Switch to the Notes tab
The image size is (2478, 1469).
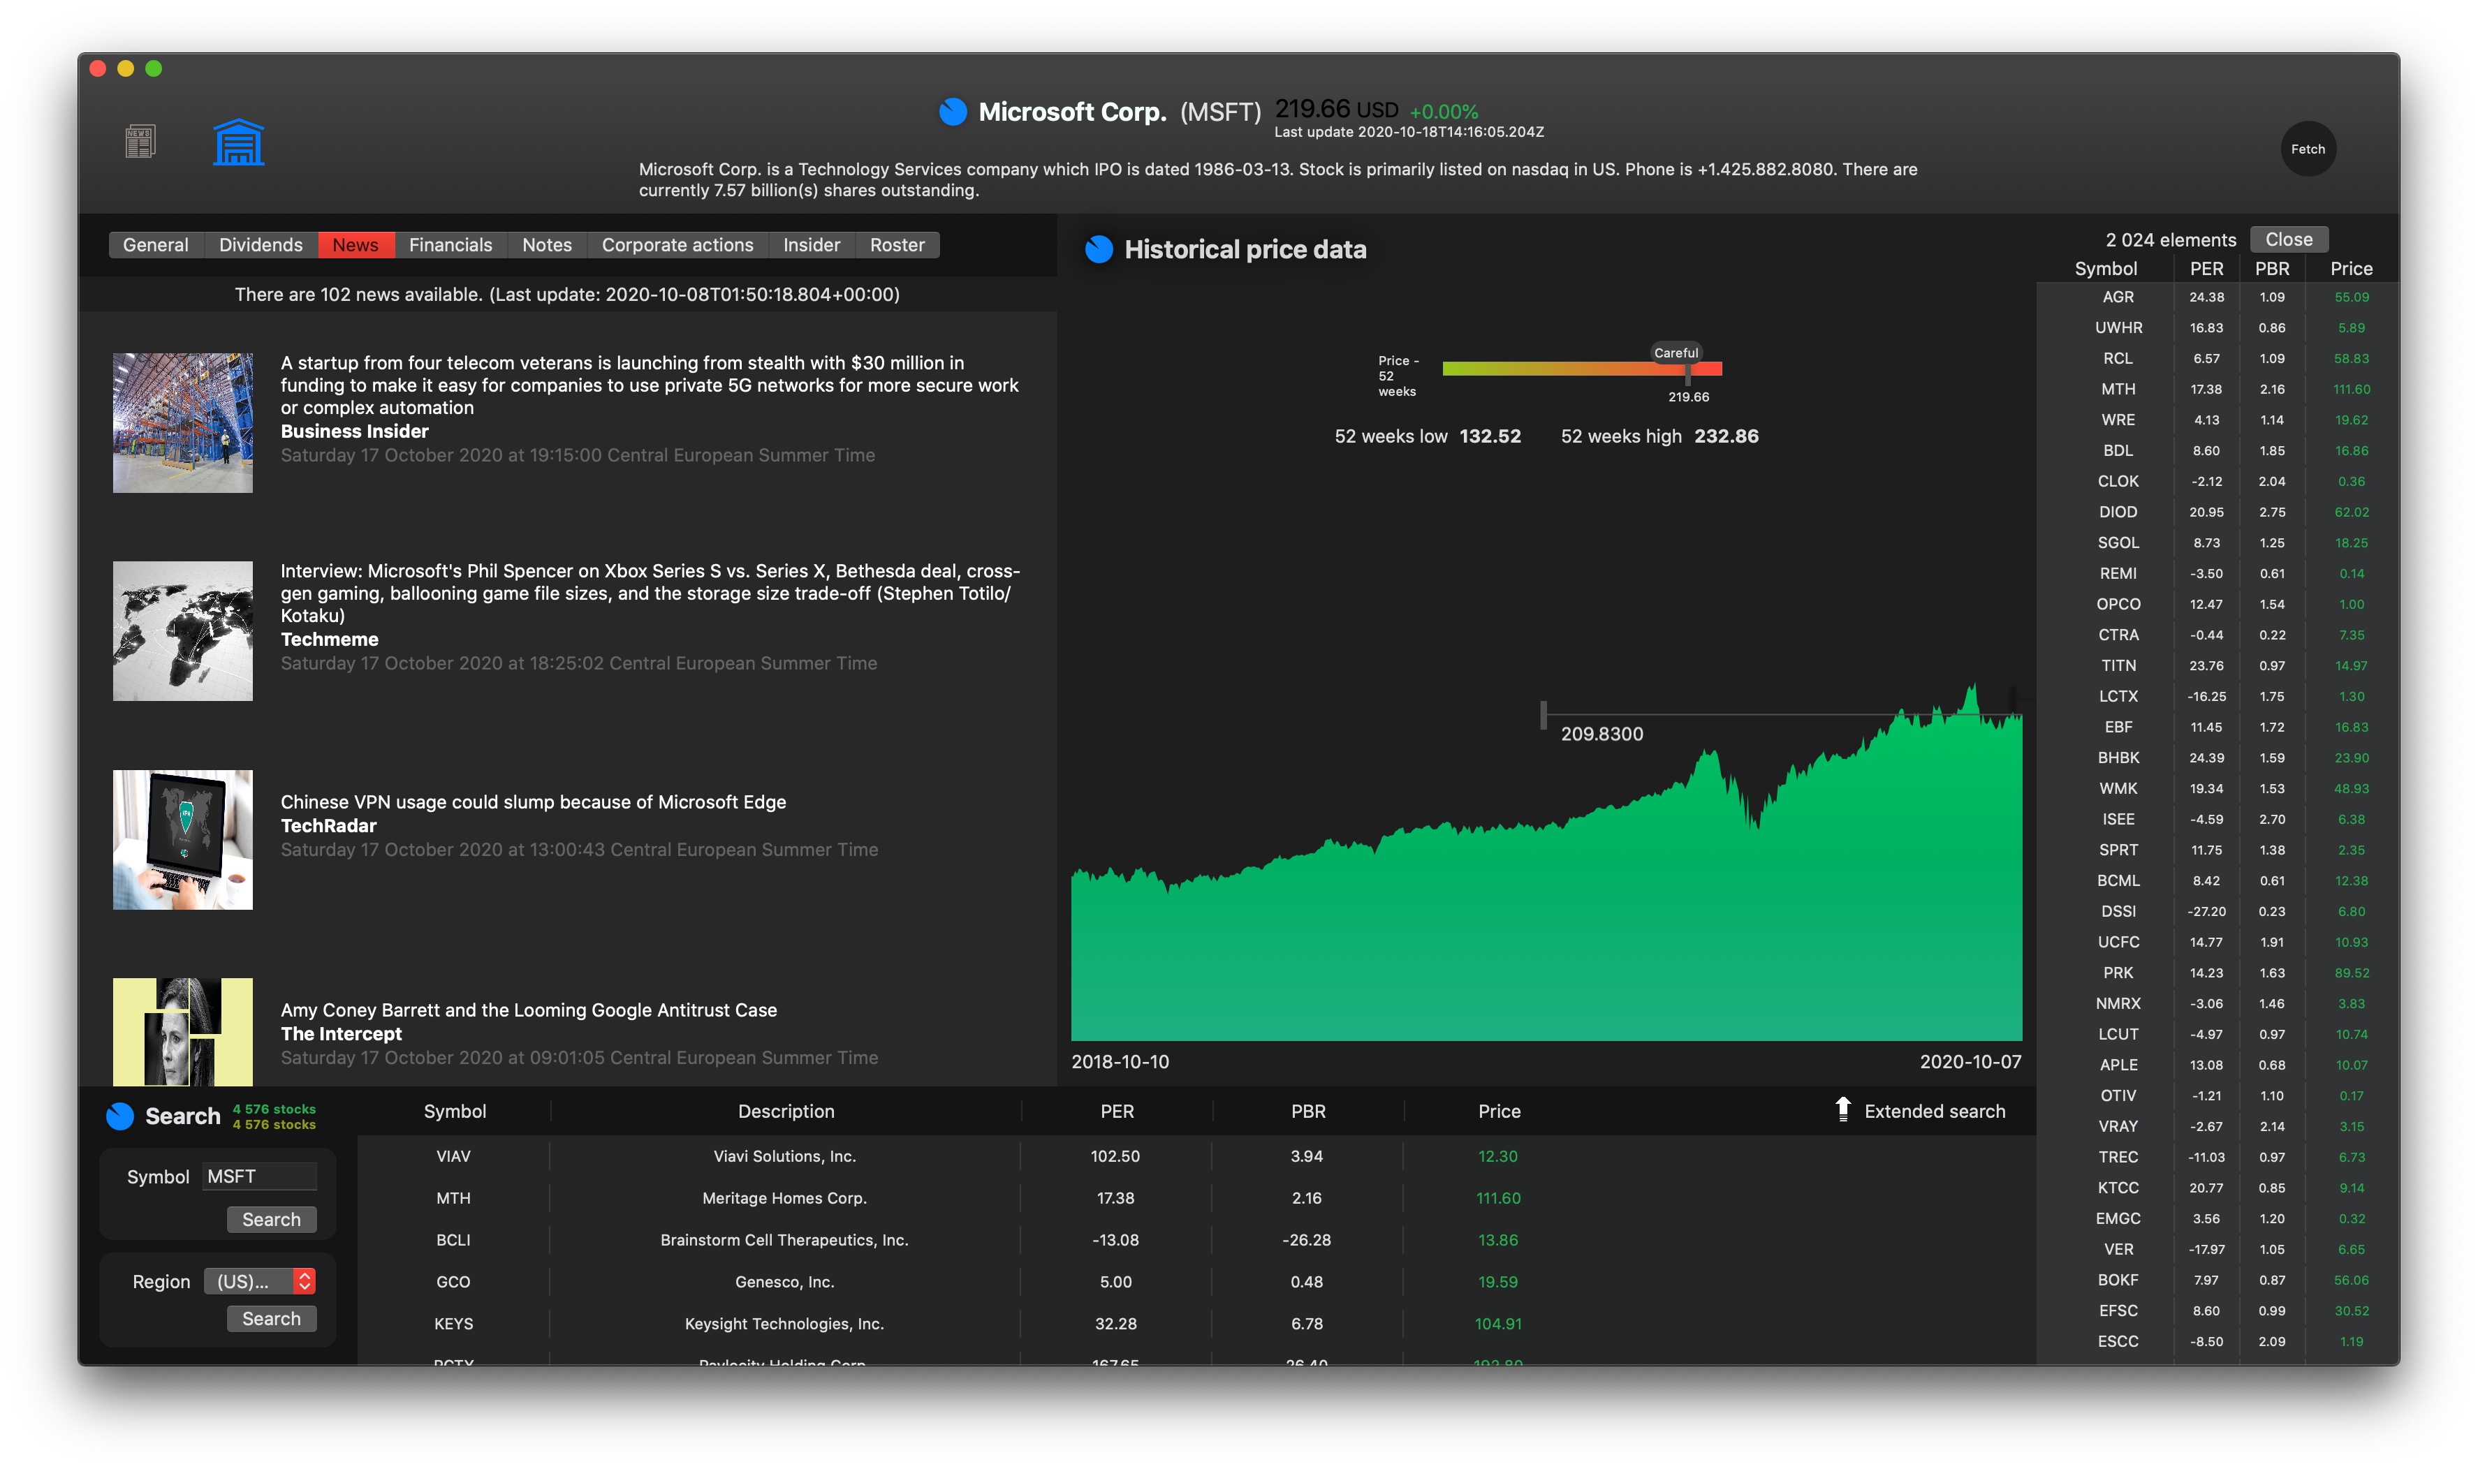coord(546,244)
